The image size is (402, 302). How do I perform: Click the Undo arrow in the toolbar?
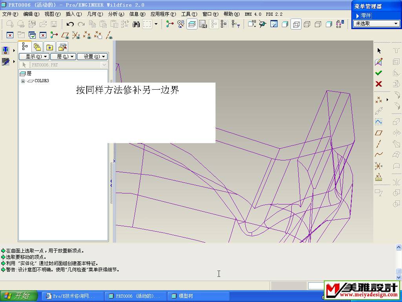tap(70, 24)
